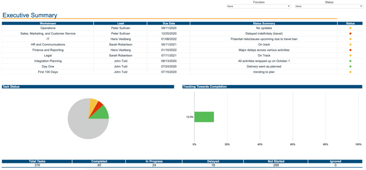Click the Lead column header
Screen dimensions: 366x170
pyautogui.click(x=120, y=23)
